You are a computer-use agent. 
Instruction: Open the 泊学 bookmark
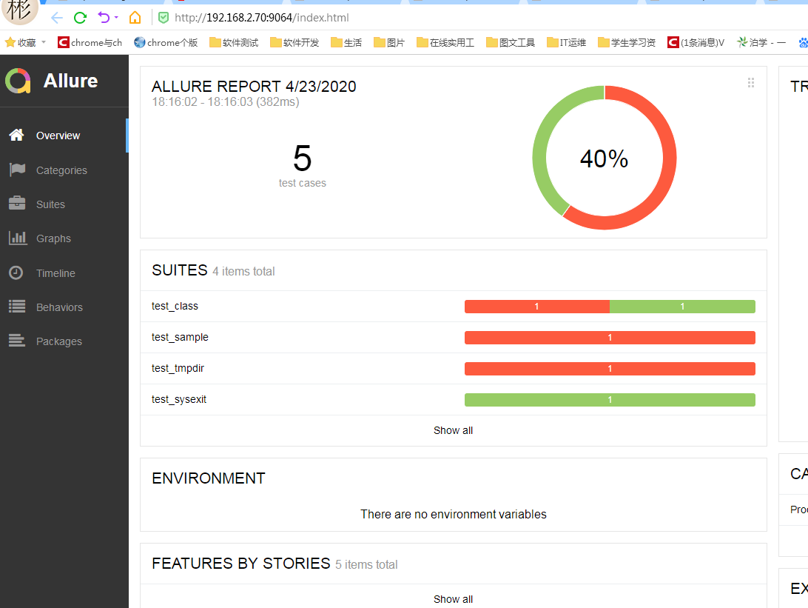point(761,42)
